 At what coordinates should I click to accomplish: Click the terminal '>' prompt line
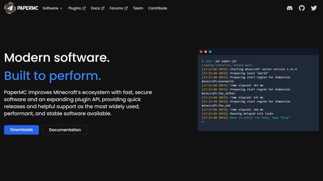coord(203,122)
